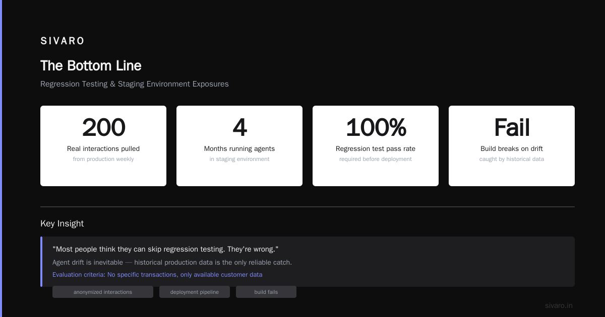Select the quote about skipping regression testing
The width and height of the screenshot is (605, 317).
(165, 249)
